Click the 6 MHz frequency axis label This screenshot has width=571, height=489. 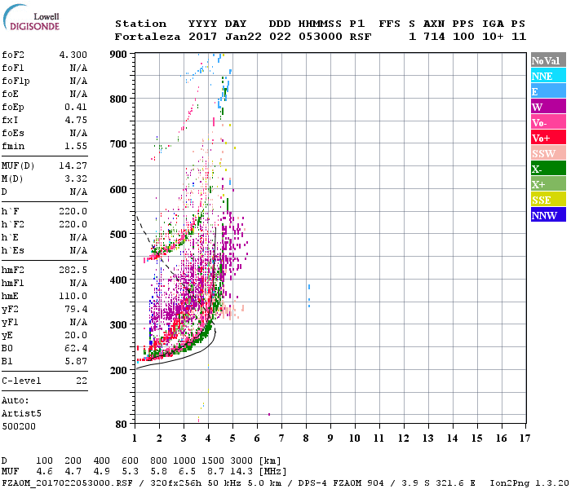[257, 438]
